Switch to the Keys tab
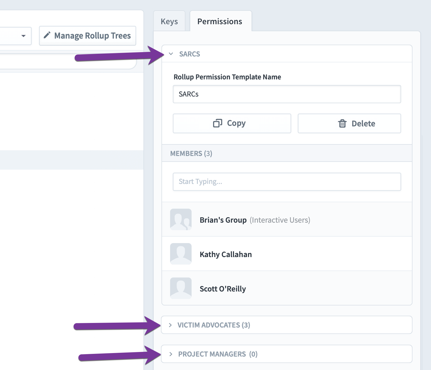This screenshot has width=431, height=370. pyautogui.click(x=169, y=21)
